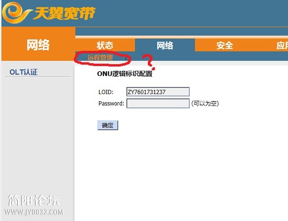Open the partially visible 应用 tab
288x221 pixels.
[x=282, y=45]
